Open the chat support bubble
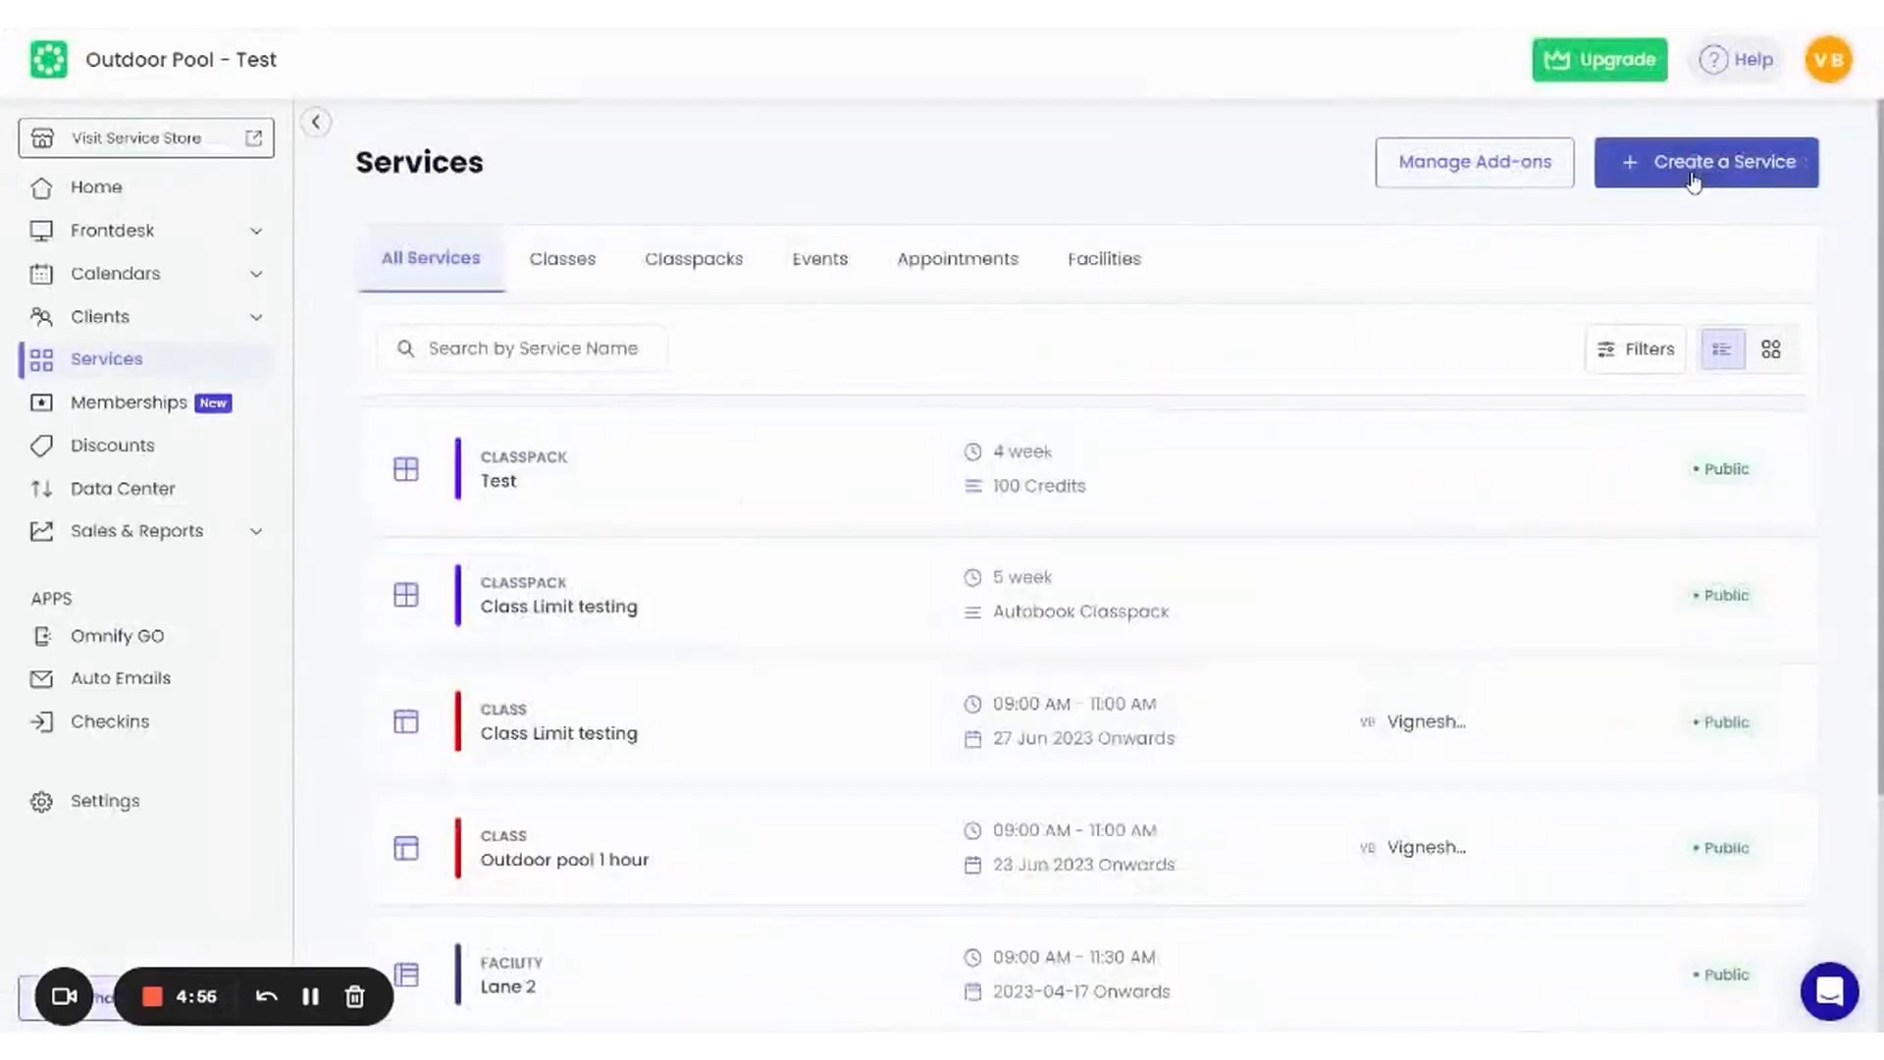 [x=1829, y=991]
